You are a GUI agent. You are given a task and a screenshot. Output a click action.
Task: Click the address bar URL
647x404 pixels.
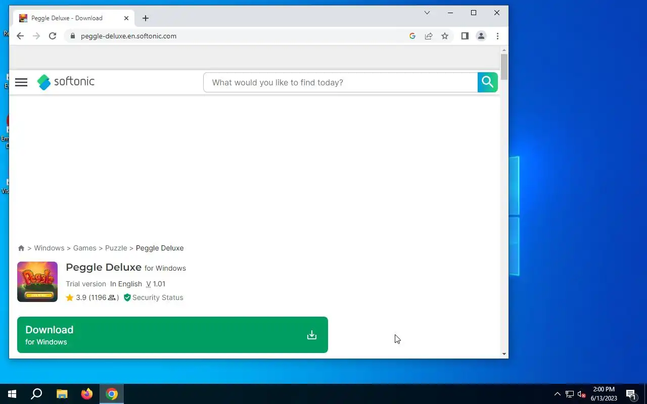coord(128,36)
